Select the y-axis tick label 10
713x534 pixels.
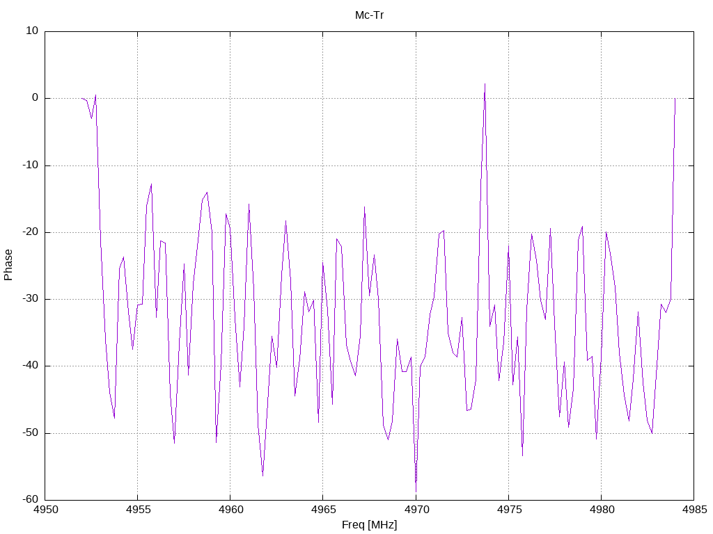pos(32,31)
